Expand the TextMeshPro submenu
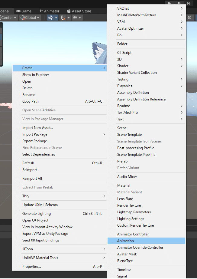 [x=146, y=113]
